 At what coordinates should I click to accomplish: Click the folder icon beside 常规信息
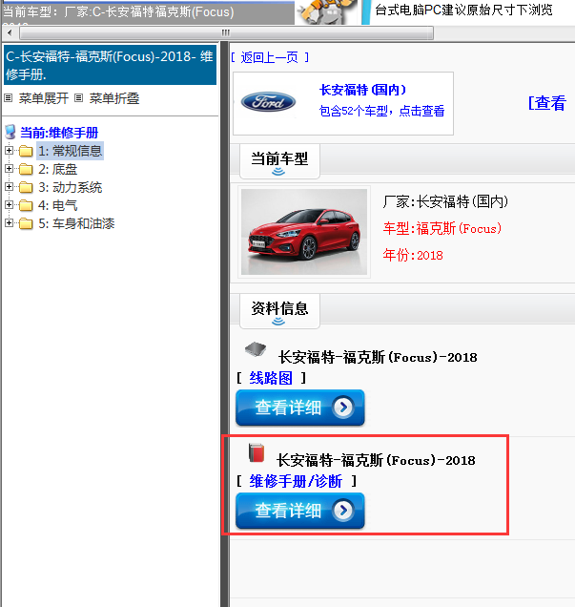26,151
